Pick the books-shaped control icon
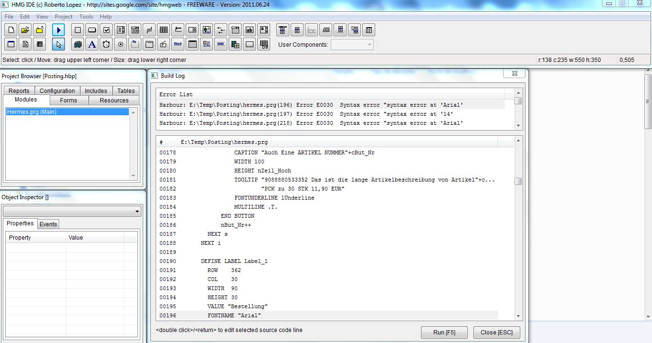This screenshot has width=652, height=343. 78,44
